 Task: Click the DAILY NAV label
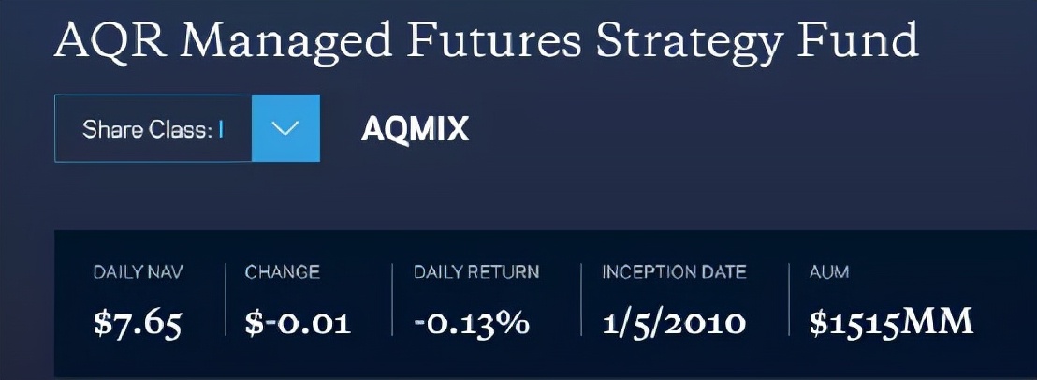139,272
